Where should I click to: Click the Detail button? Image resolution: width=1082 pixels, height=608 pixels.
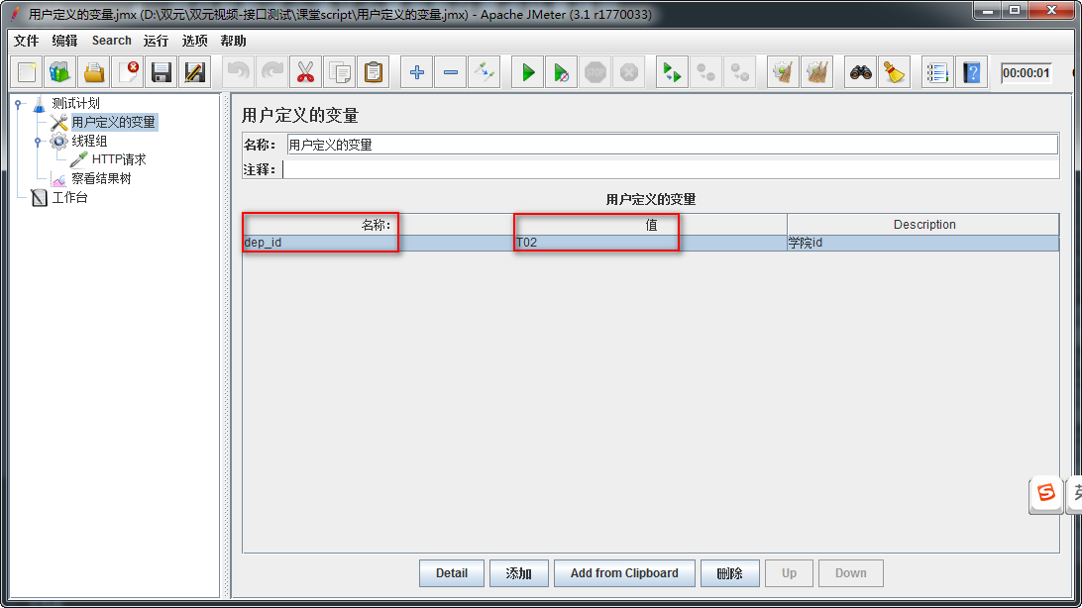451,573
